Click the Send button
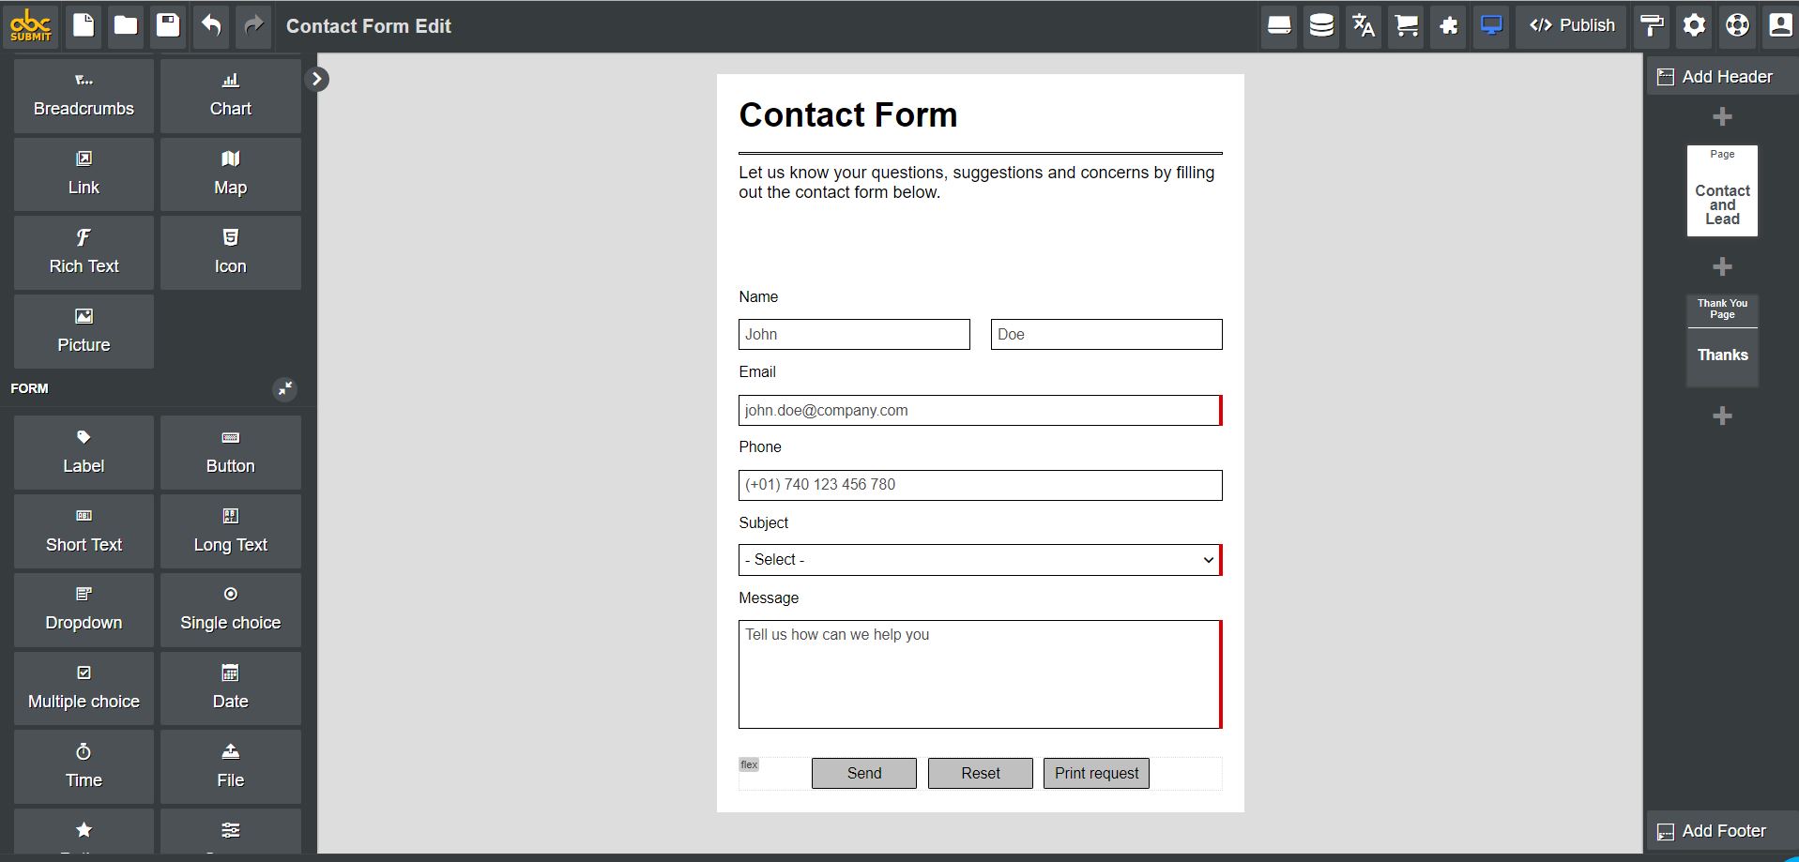This screenshot has height=862, width=1799. (864, 774)
